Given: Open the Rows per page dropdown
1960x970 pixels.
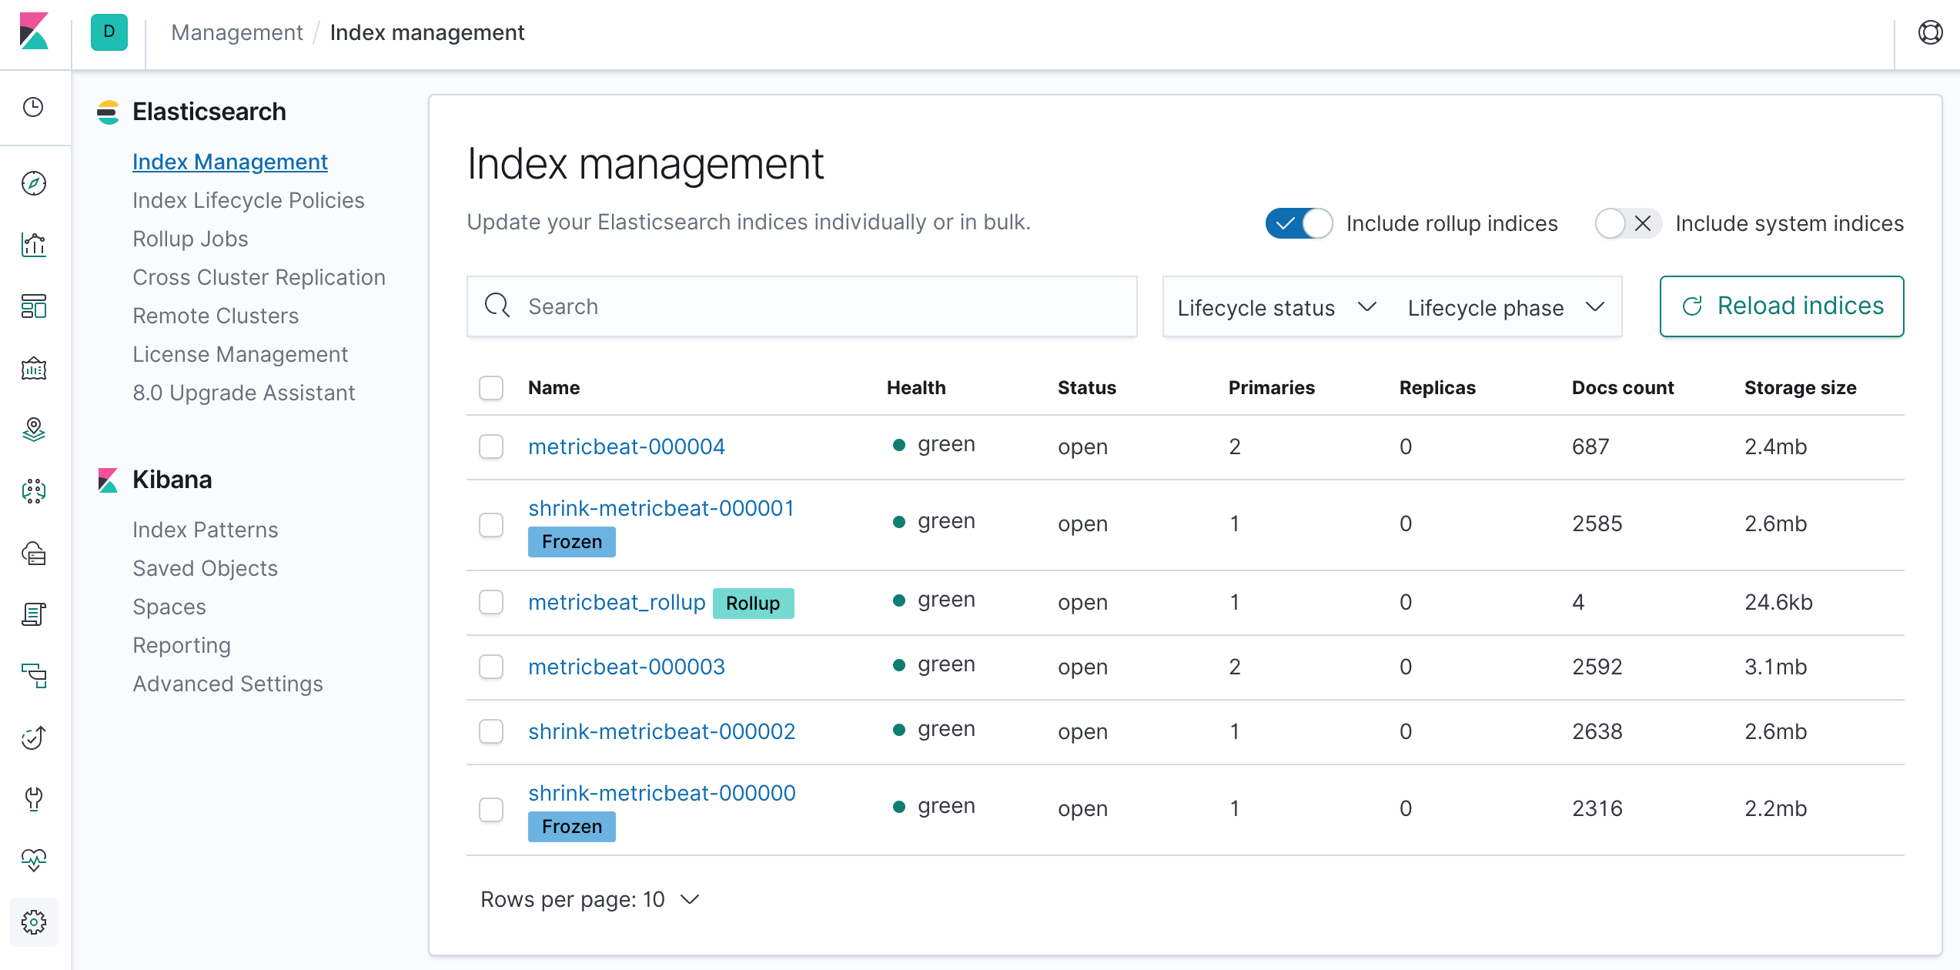Looking at the screenshot, I should [x=590, y=899].
